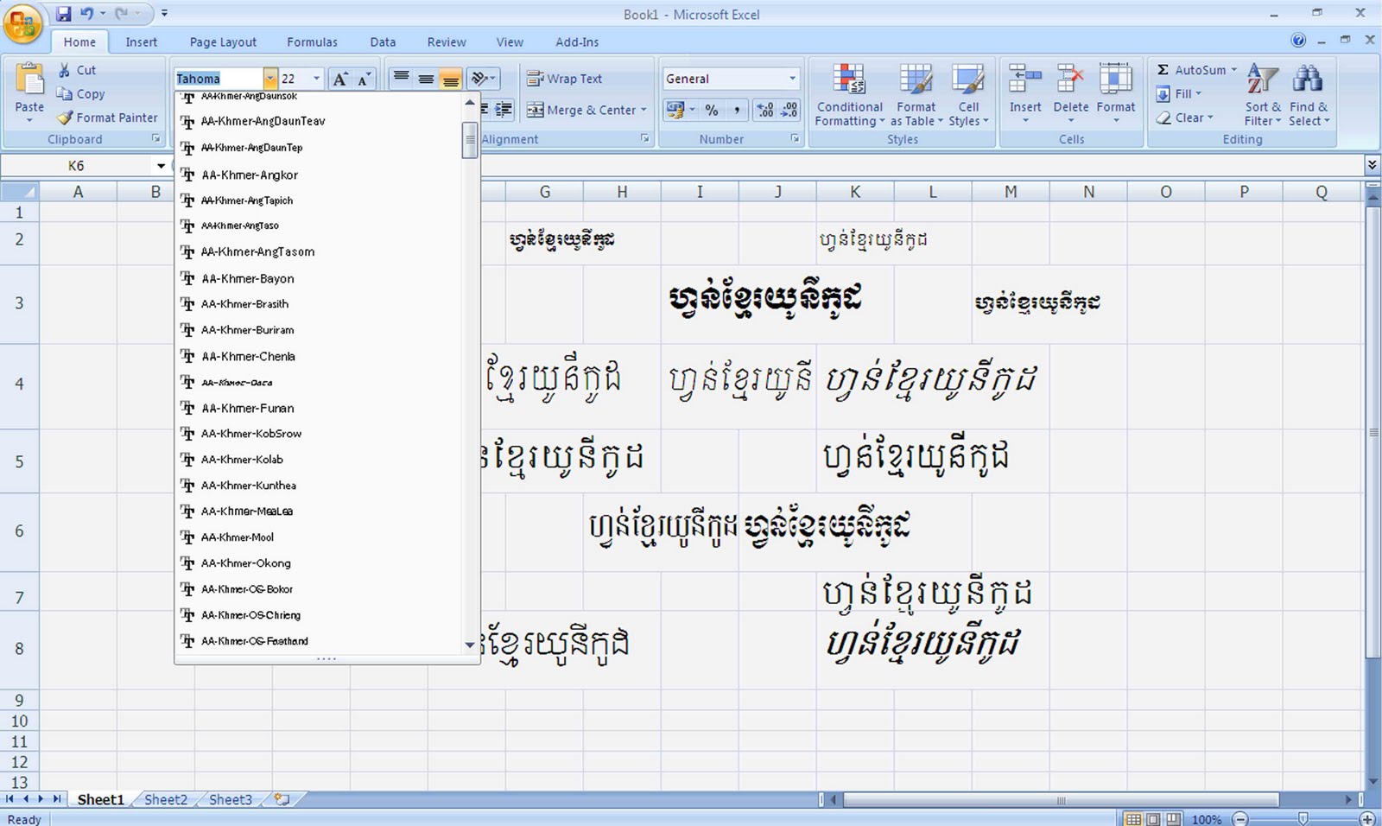1382x826 pixels.
Task: Zoom in with the plus button
Action: coord(1366,818)
